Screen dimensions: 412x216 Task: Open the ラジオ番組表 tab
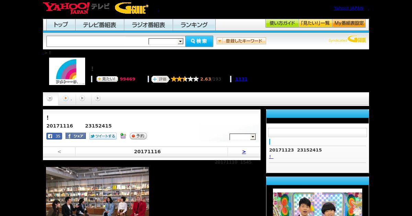[x=148, y=25]
